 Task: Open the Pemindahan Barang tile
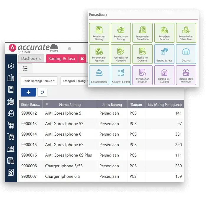pyautogui.click(x=121, y=33)
